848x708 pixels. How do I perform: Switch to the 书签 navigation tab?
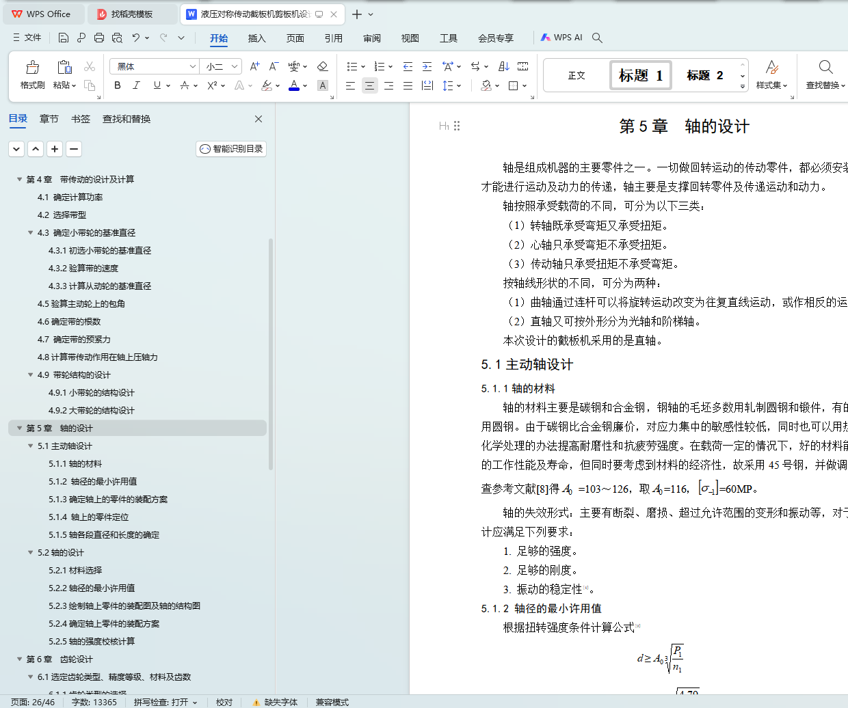click(x=81, y=119)
